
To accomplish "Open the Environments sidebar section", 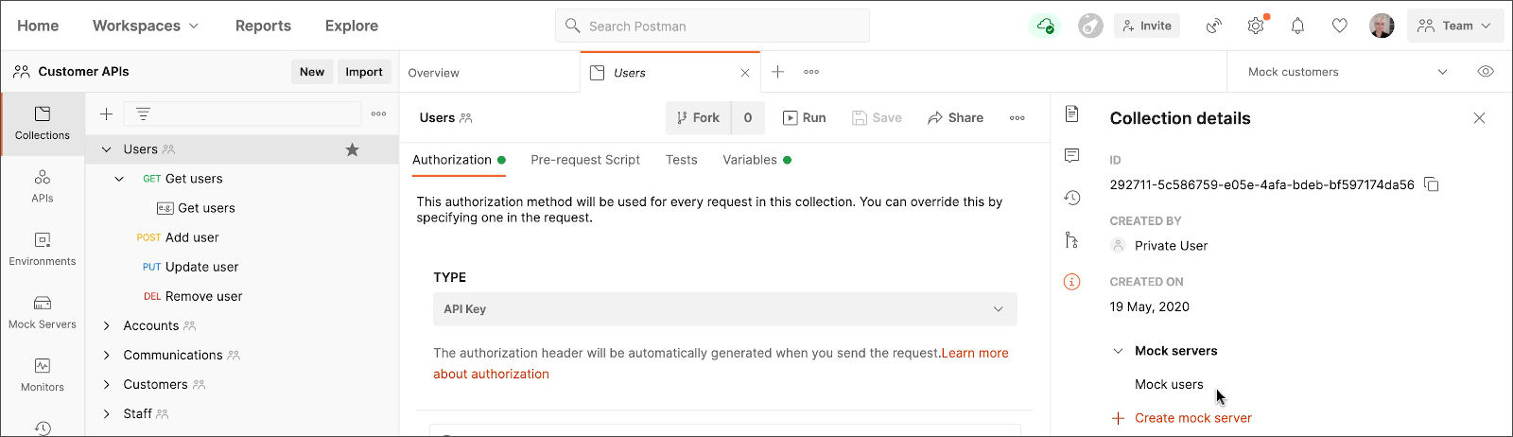I will 43,249.
